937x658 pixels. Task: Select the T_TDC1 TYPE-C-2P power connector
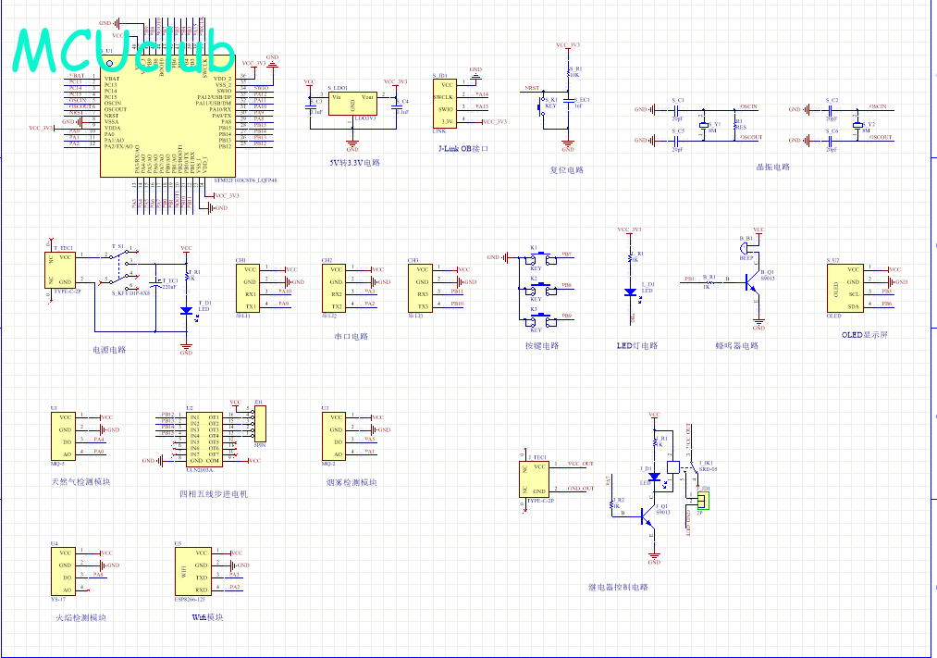(60, 270)
